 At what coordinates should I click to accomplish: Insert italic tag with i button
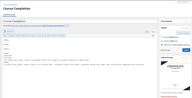click(8, 35)
